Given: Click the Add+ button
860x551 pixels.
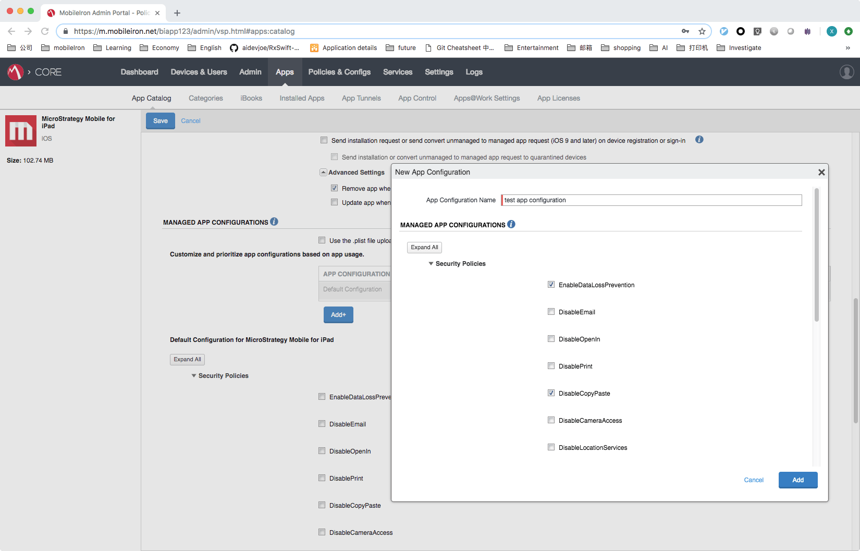Looking at the screenshot, I should pyautogui.click(x=338, y=315).
